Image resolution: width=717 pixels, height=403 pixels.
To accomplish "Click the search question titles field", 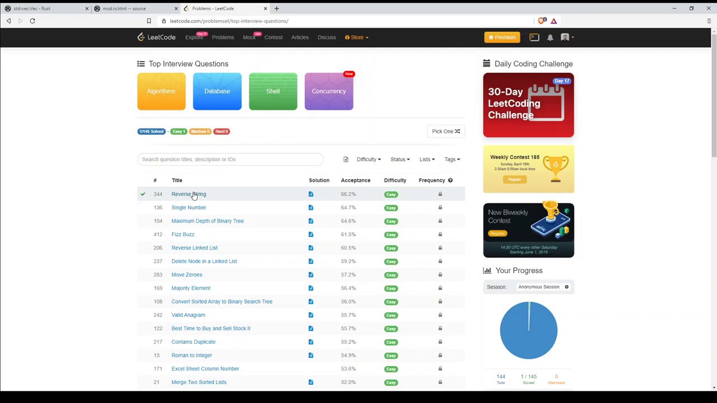I will pyautogui.click(x=230, y=160).
